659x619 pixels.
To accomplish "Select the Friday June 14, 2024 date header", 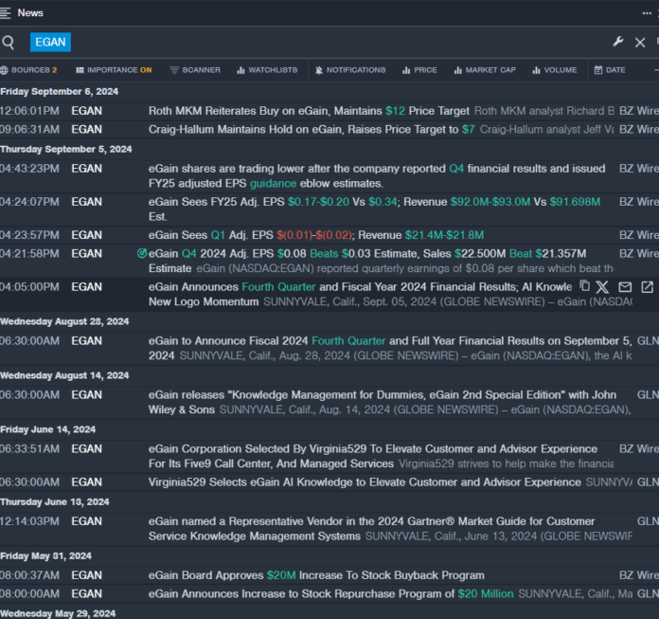I will (x=48, y=429).
